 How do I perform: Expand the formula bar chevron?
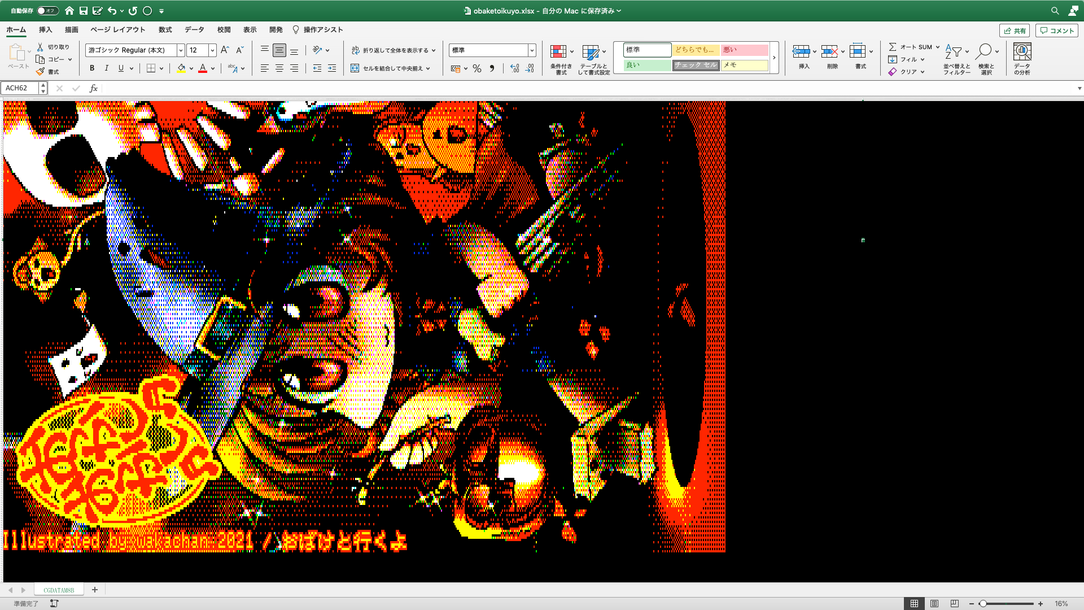tap(1079, 88)
